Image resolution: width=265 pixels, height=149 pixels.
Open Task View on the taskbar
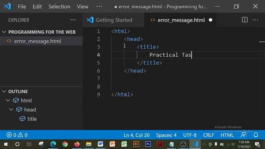pos(29,144)
